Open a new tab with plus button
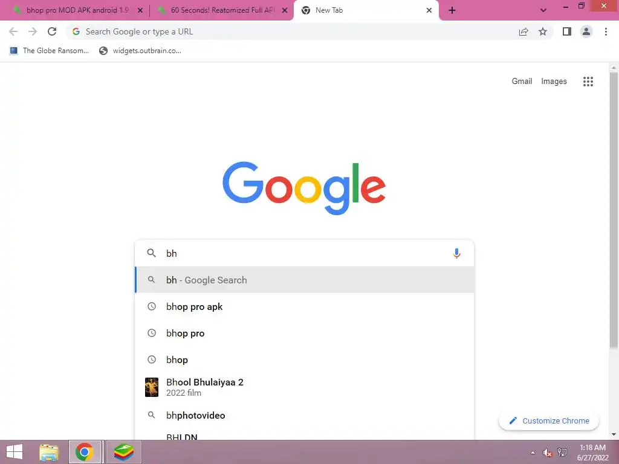The width and height of the screenshot is (619, 464). point(452,10)
